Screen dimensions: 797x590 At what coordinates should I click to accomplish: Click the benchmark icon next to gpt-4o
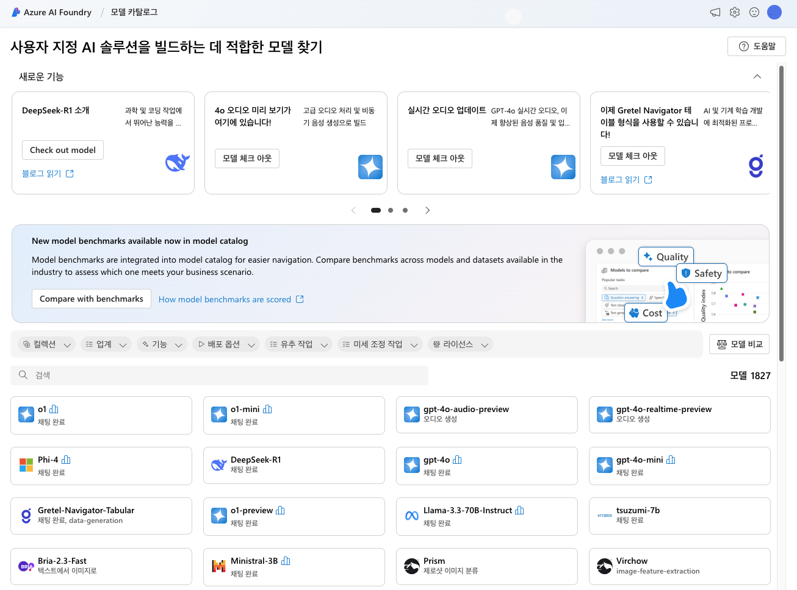click(x=458, y=460)
